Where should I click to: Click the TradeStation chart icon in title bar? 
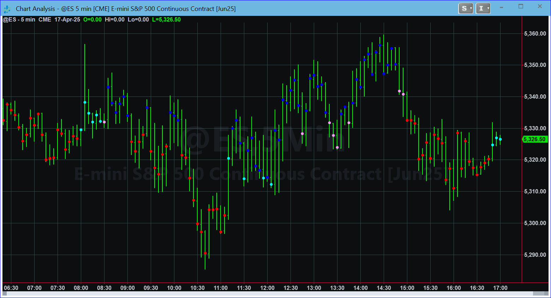click(x=7, y=9)
